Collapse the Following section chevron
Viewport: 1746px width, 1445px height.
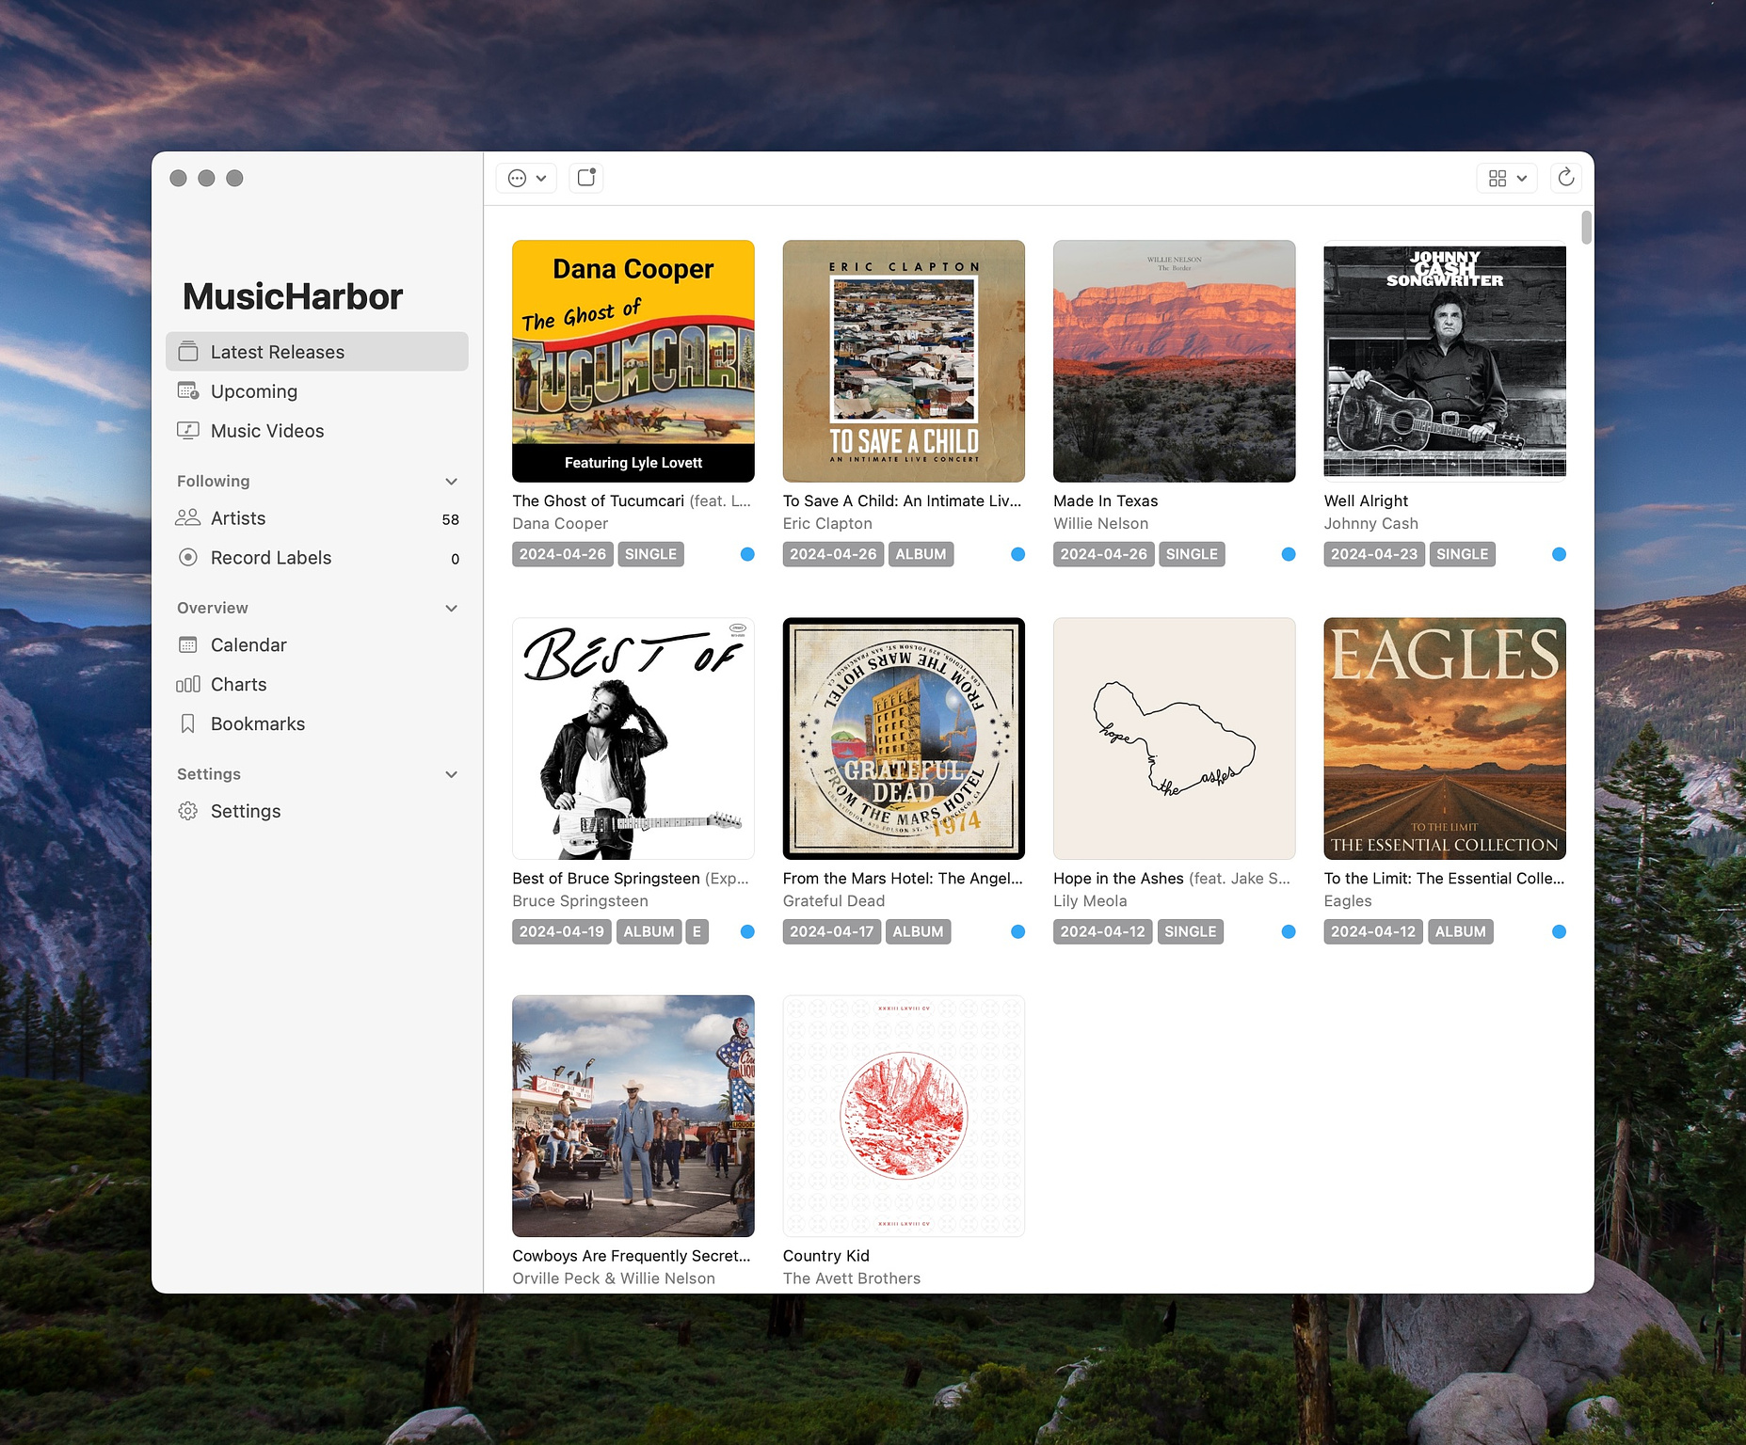[451, 482]
